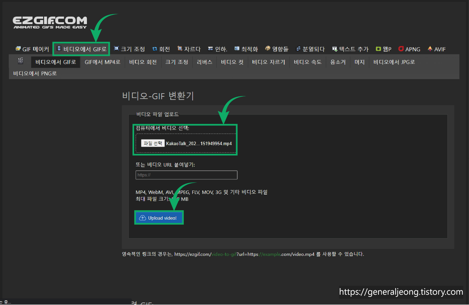Click the video-to-gif link text
The width and height of the screenshot is (469, 305).
pyautogui.click(x=224, y=254)
